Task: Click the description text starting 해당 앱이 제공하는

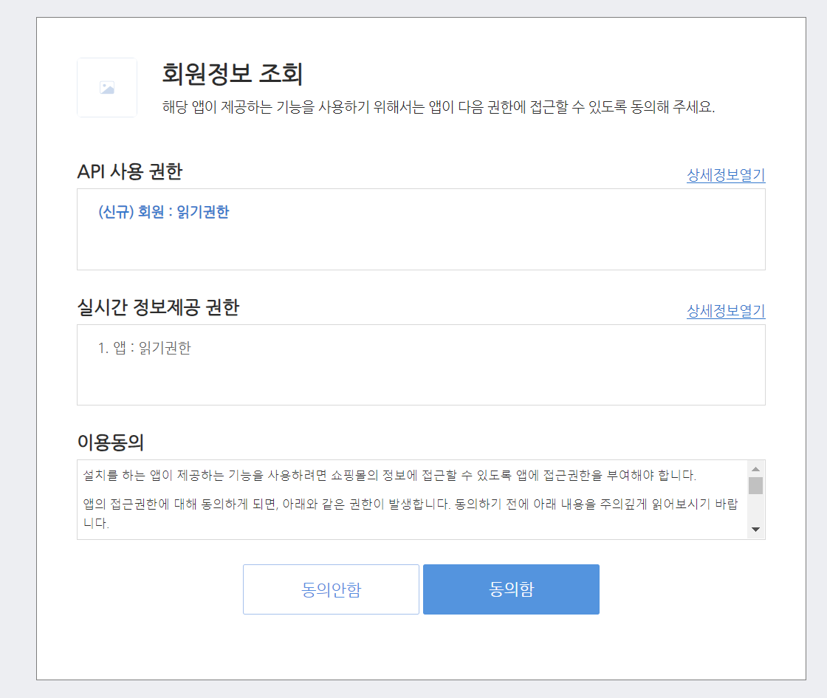Action: (x=439, y=107)
